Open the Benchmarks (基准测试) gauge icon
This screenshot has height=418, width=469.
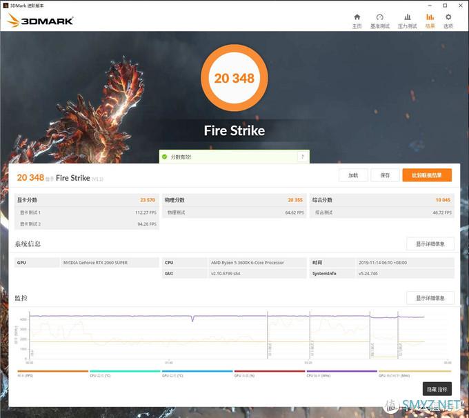click(x=379, y=17)
